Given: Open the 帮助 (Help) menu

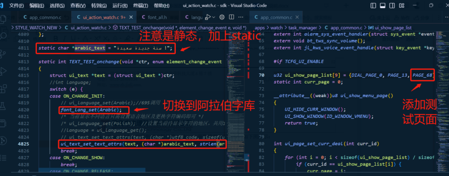Looking at the screenshot, I should [162, 5].
